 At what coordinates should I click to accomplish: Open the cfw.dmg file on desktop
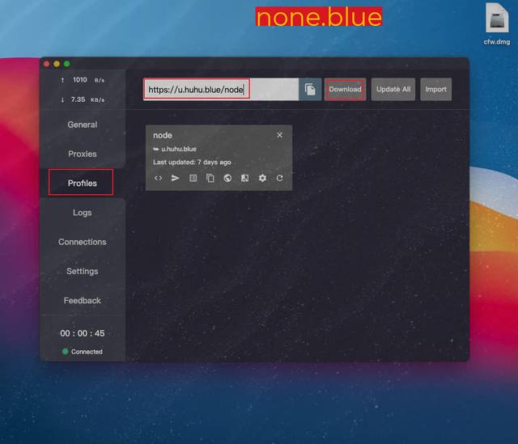pos(496,20)
